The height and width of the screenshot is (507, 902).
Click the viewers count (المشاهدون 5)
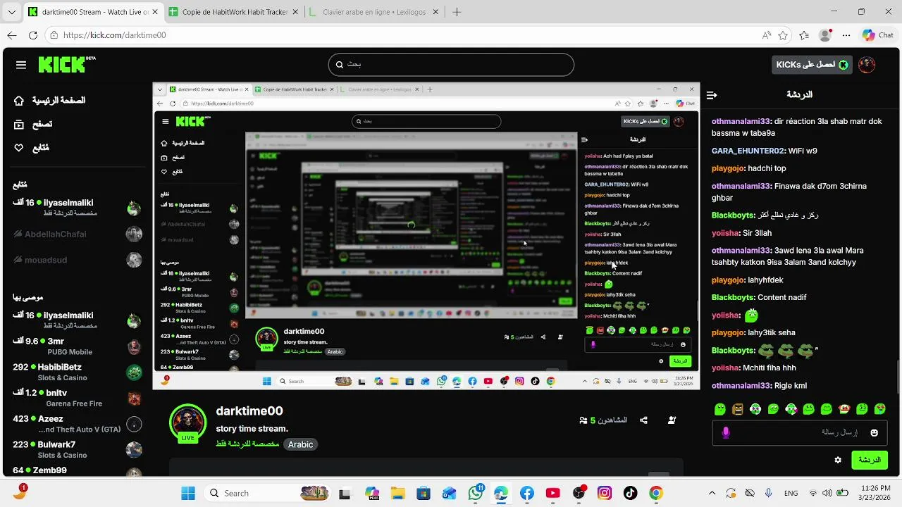pos(603,420)
